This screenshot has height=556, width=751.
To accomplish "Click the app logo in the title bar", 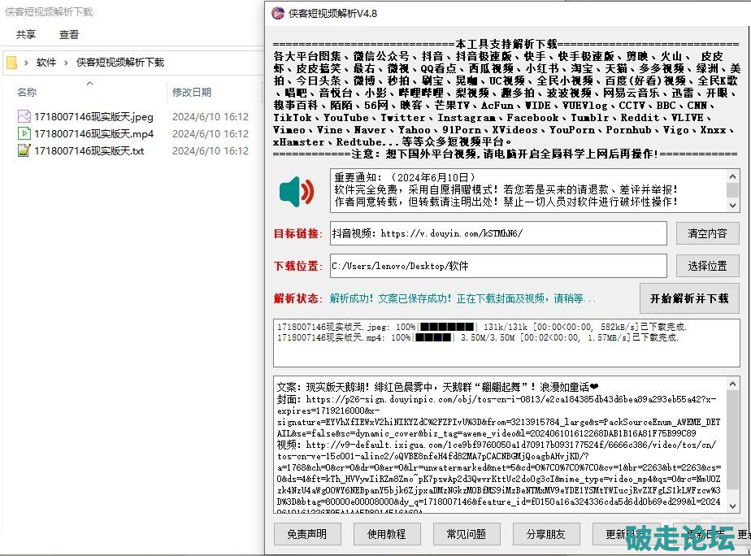I will pyautogui.click(x=278, y=13).
